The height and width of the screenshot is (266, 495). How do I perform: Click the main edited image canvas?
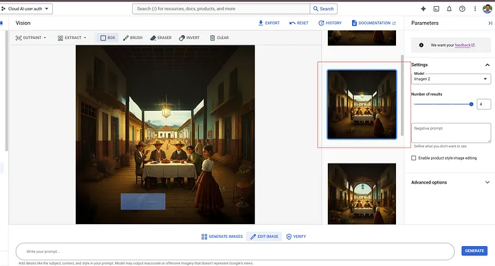165,135
